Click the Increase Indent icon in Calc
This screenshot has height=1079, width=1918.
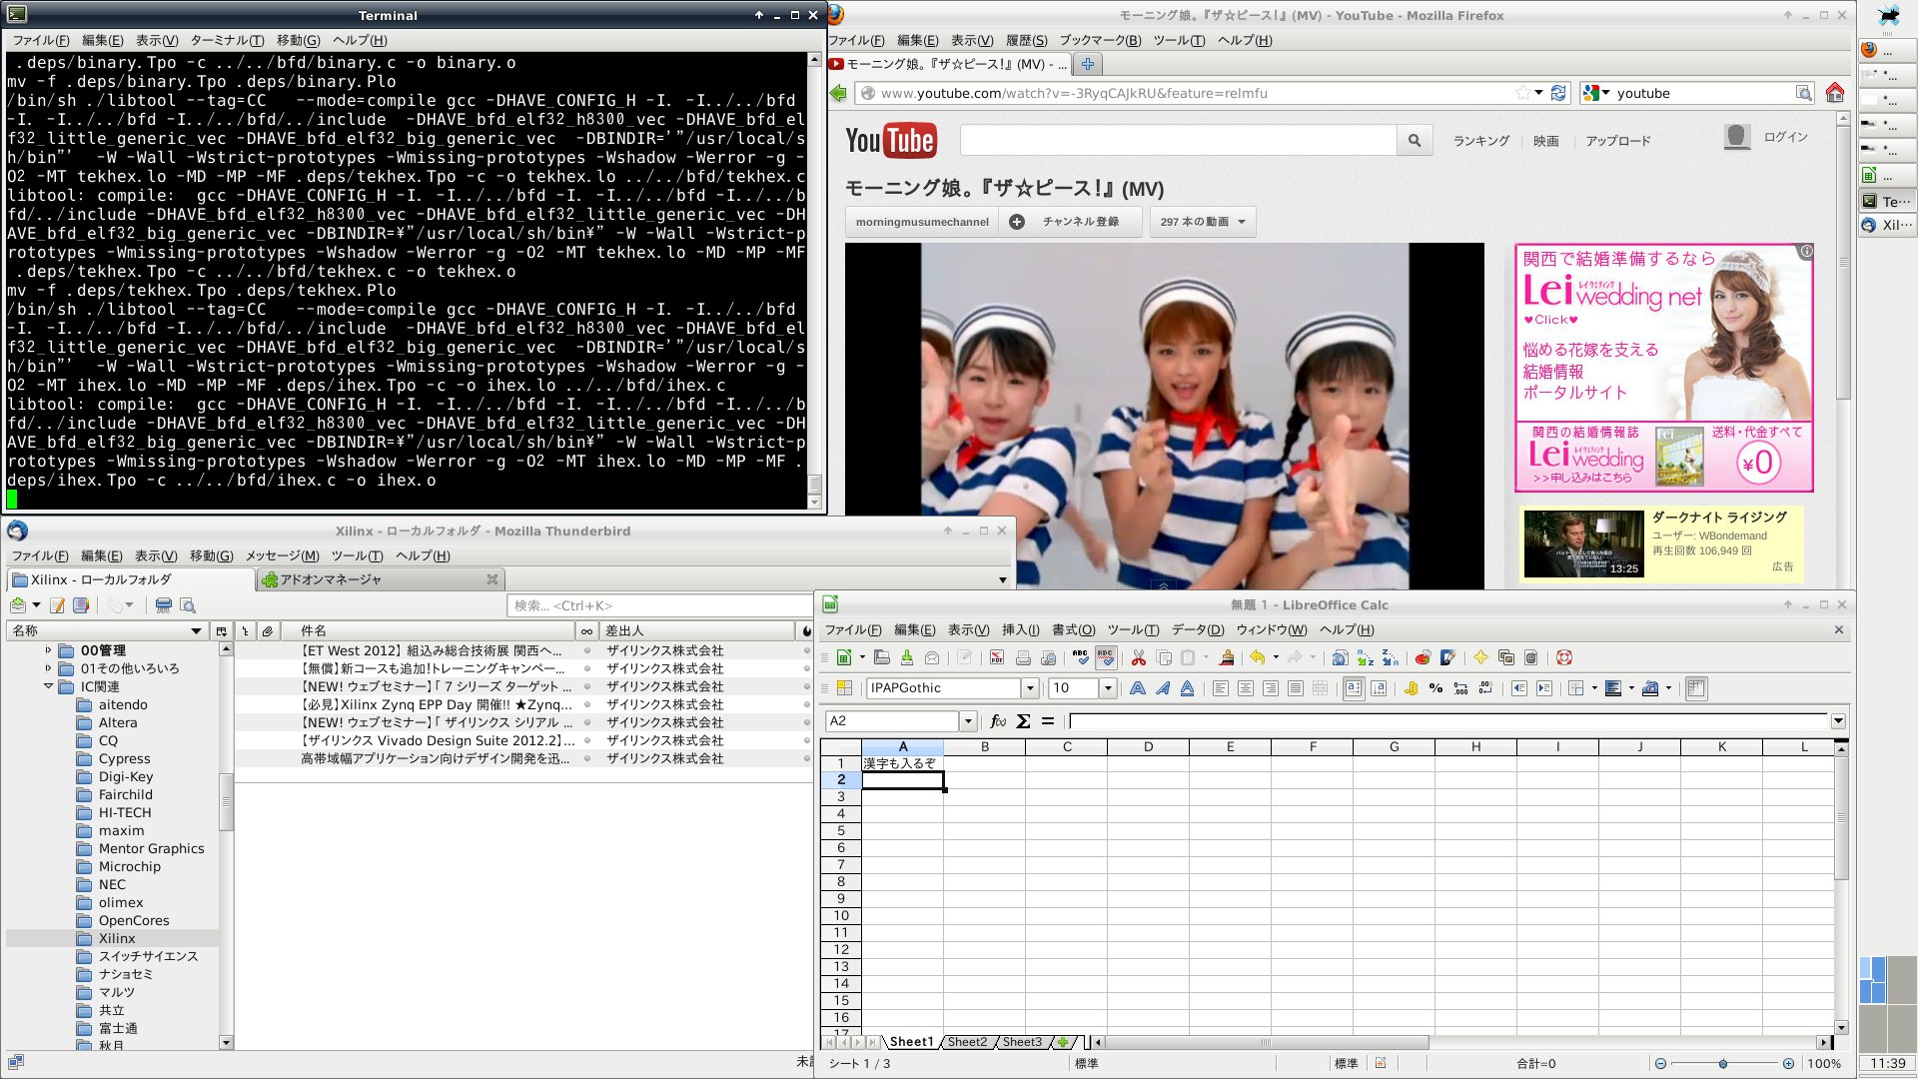click(1543, 688)
